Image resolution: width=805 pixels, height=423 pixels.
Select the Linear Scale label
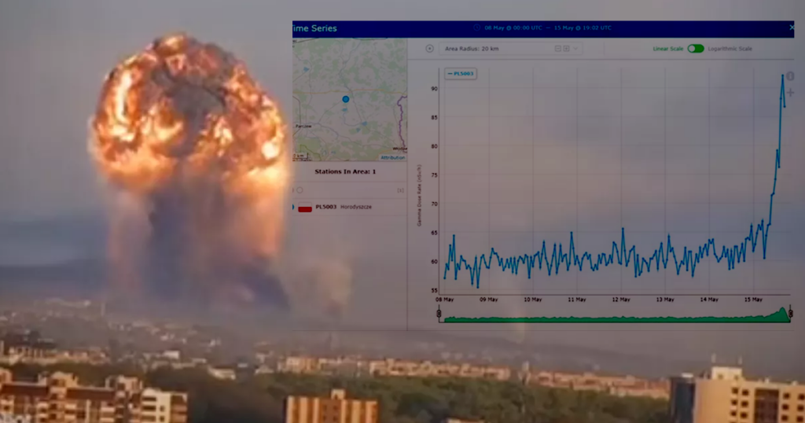click(668, 49)
